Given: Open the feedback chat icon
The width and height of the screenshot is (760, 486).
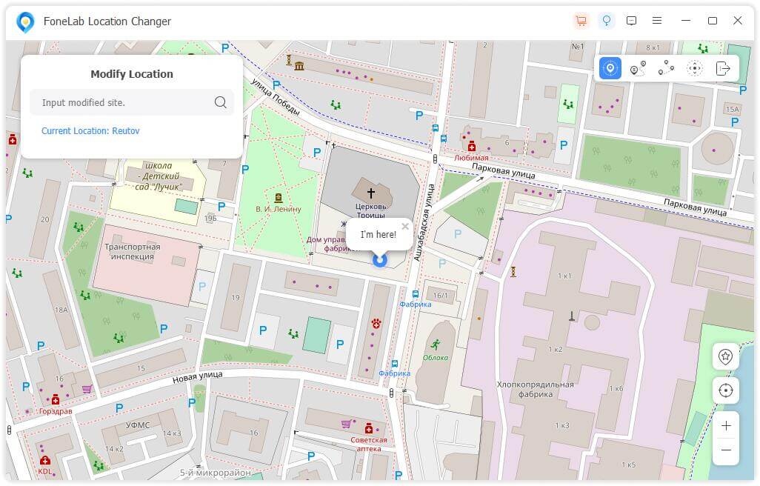Looking at the screenshot, I should pyautogui.click(x=631, y=21).
